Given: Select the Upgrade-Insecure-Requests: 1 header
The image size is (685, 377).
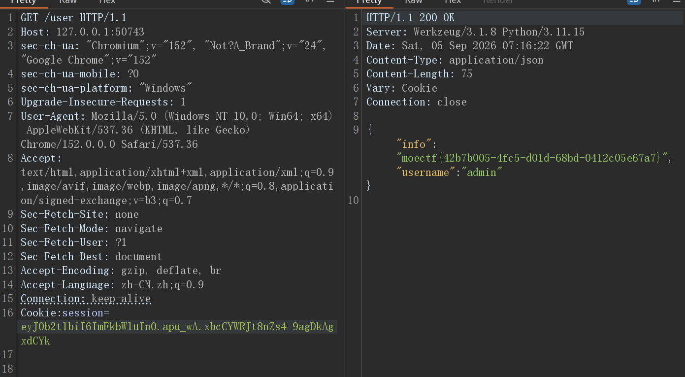Looking at the screenshot, I should [x=103, y=102].
